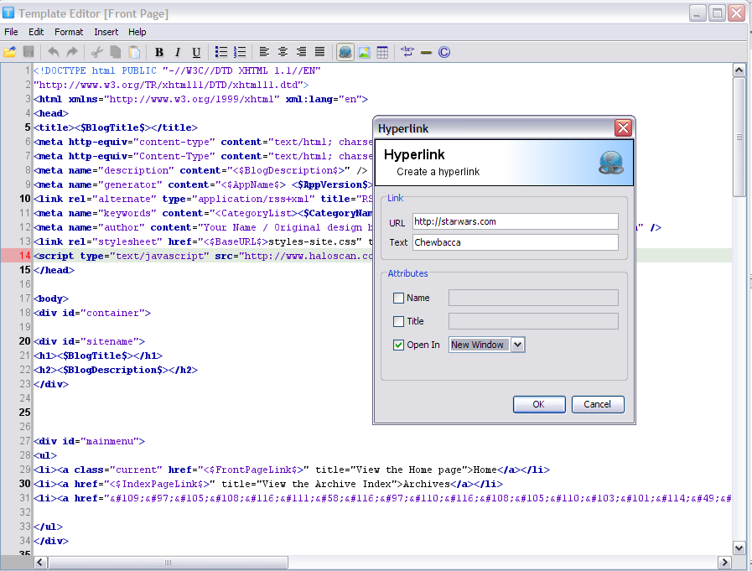
Task: Click the DOCTYPE declaration on line 1
Action: [177, 70]
